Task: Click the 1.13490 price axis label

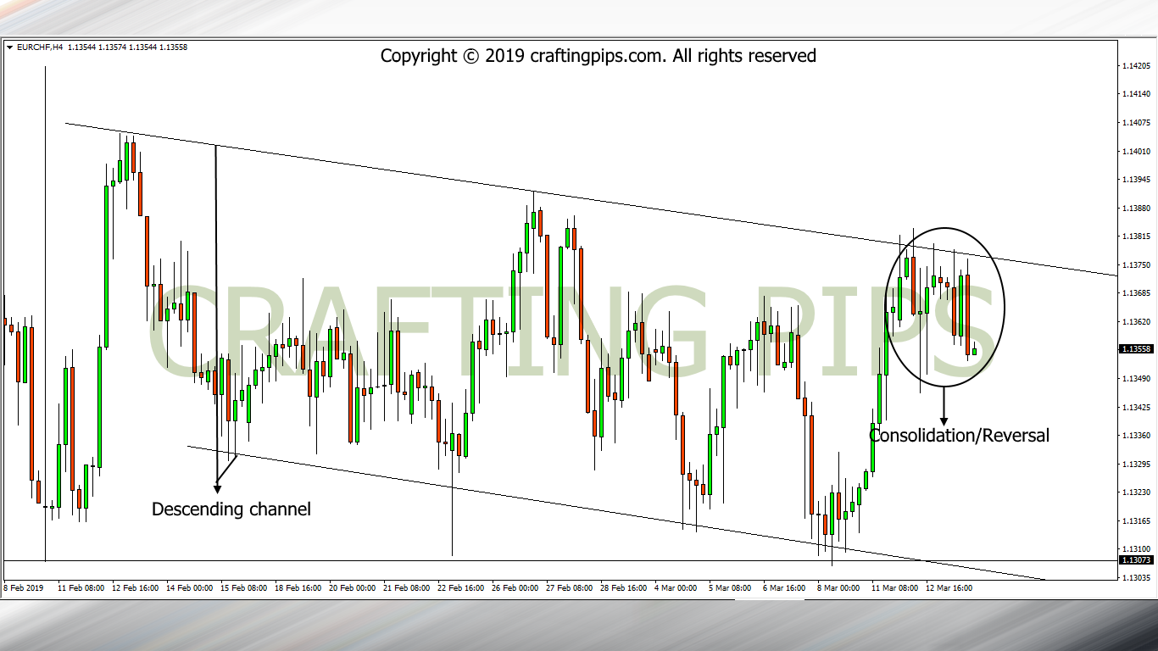Action: [x=1136, y=379]
